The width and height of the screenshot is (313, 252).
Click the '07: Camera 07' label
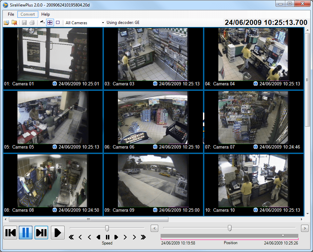tap(220, 147)
